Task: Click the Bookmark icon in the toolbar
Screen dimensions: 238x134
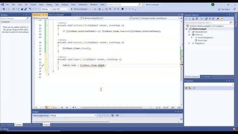Action: coord(122,9)
